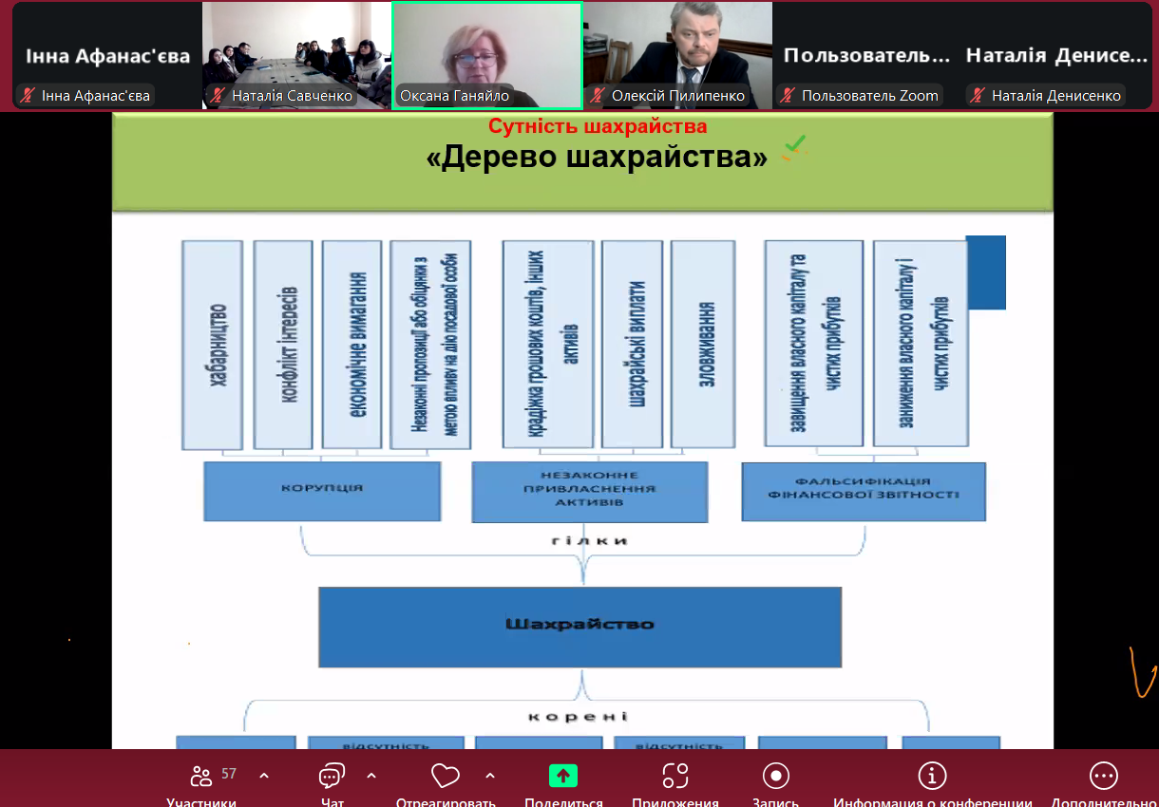Select Наталія Савченко's video tile
The height and width of the screenshot is (807, 1159).
(296, 55)
